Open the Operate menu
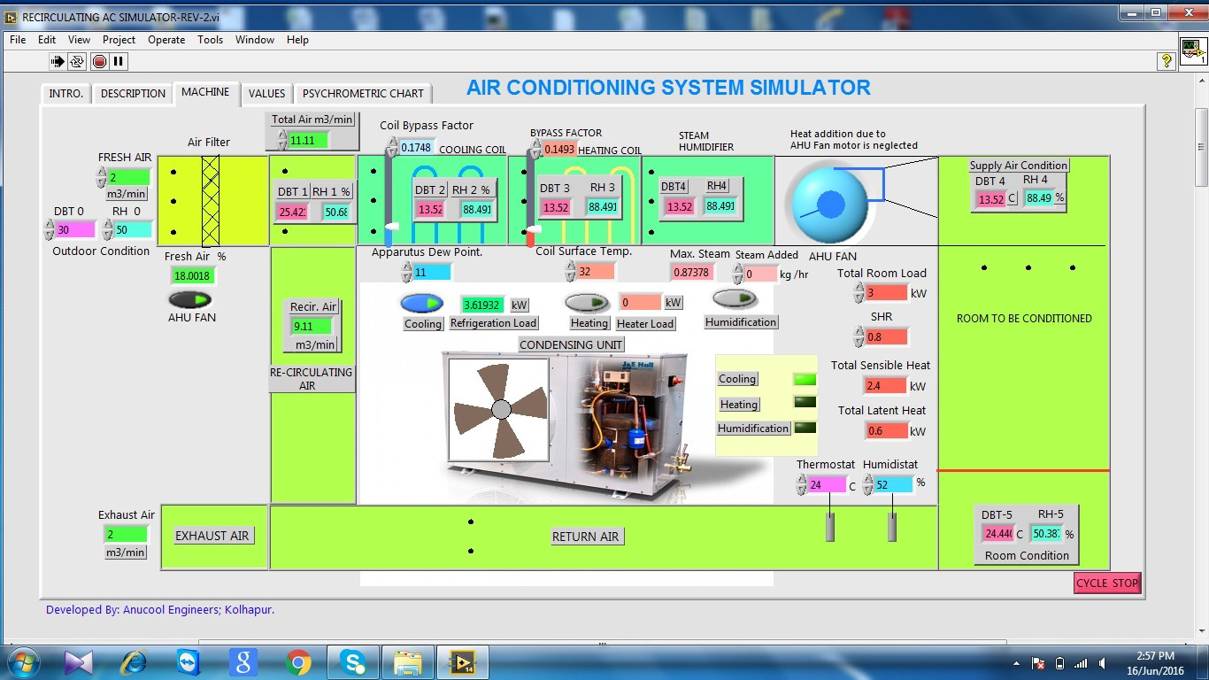Viewport: 1209px width, 680px height. click(166, 39)
